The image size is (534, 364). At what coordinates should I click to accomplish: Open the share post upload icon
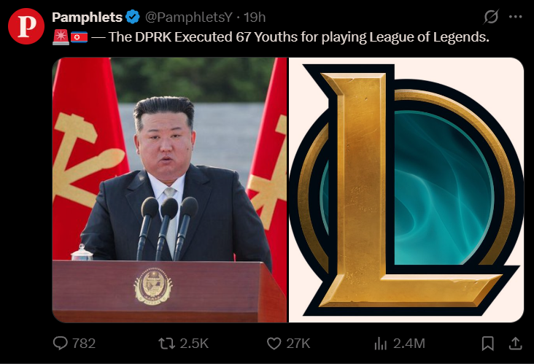click(515, 344)
